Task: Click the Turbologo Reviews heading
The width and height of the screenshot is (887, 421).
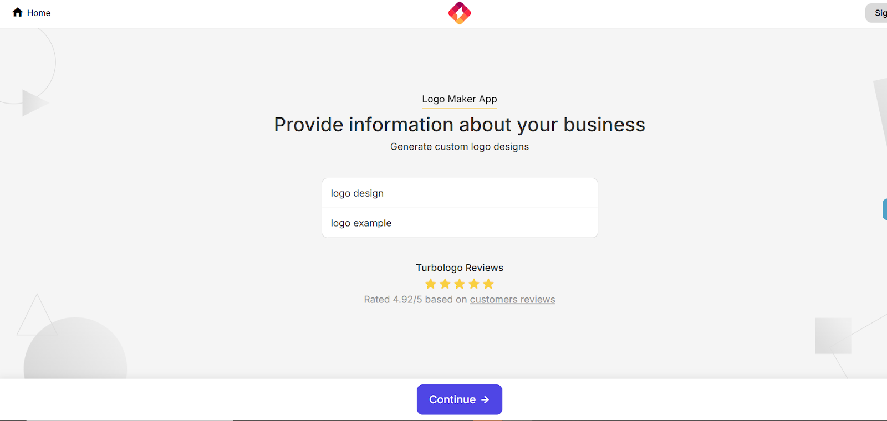Action: pos(459,267)
